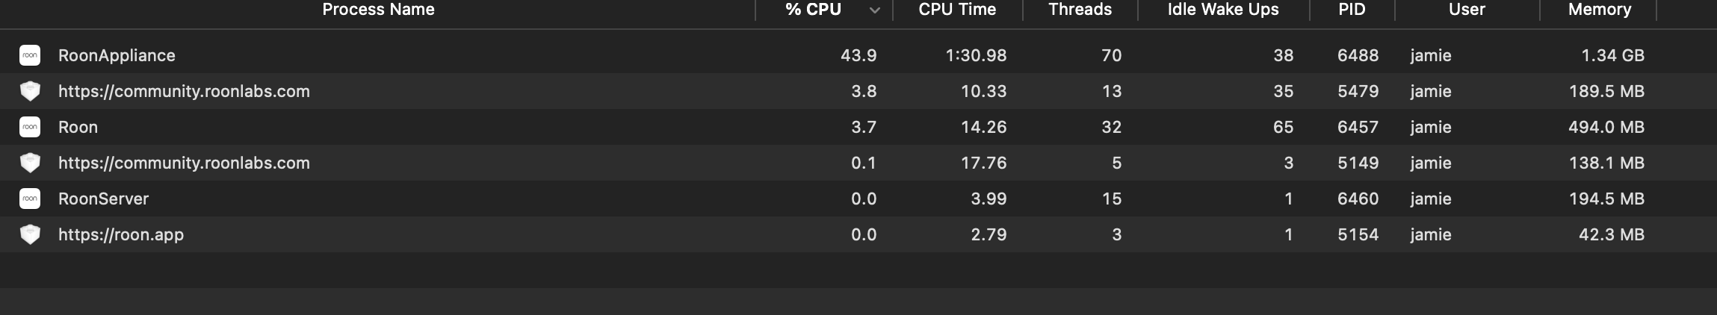Select the RoonAppliance process row

[859, 55]
